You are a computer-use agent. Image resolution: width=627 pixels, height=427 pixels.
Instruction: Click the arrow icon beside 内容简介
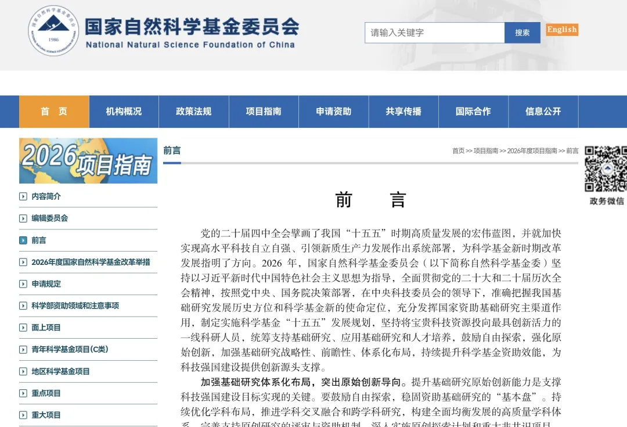[x=23, y=196]
